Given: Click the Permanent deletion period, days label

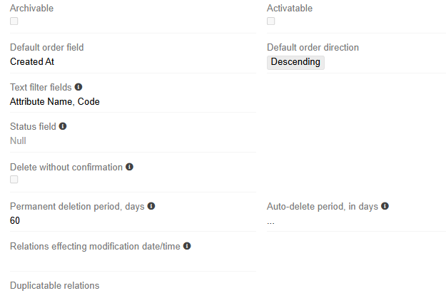Looking at the screenshot, I should click(77, 206).
